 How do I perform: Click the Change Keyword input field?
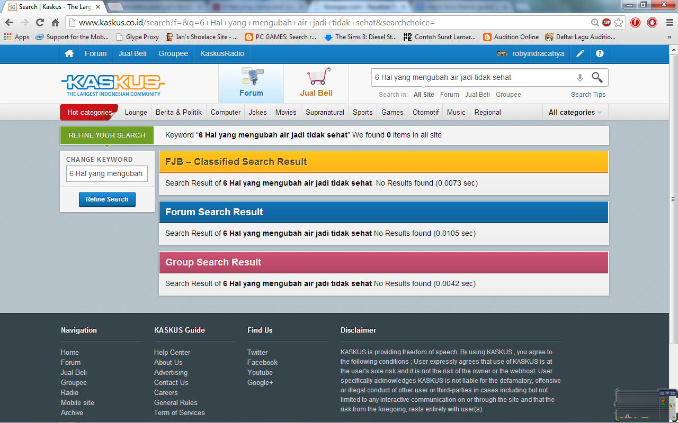click(106, 173)
